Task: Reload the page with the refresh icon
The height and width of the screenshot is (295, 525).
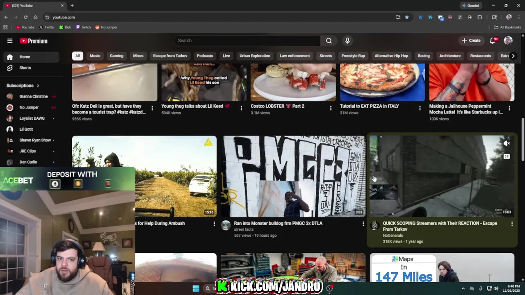Action: (x=25, y=17)
